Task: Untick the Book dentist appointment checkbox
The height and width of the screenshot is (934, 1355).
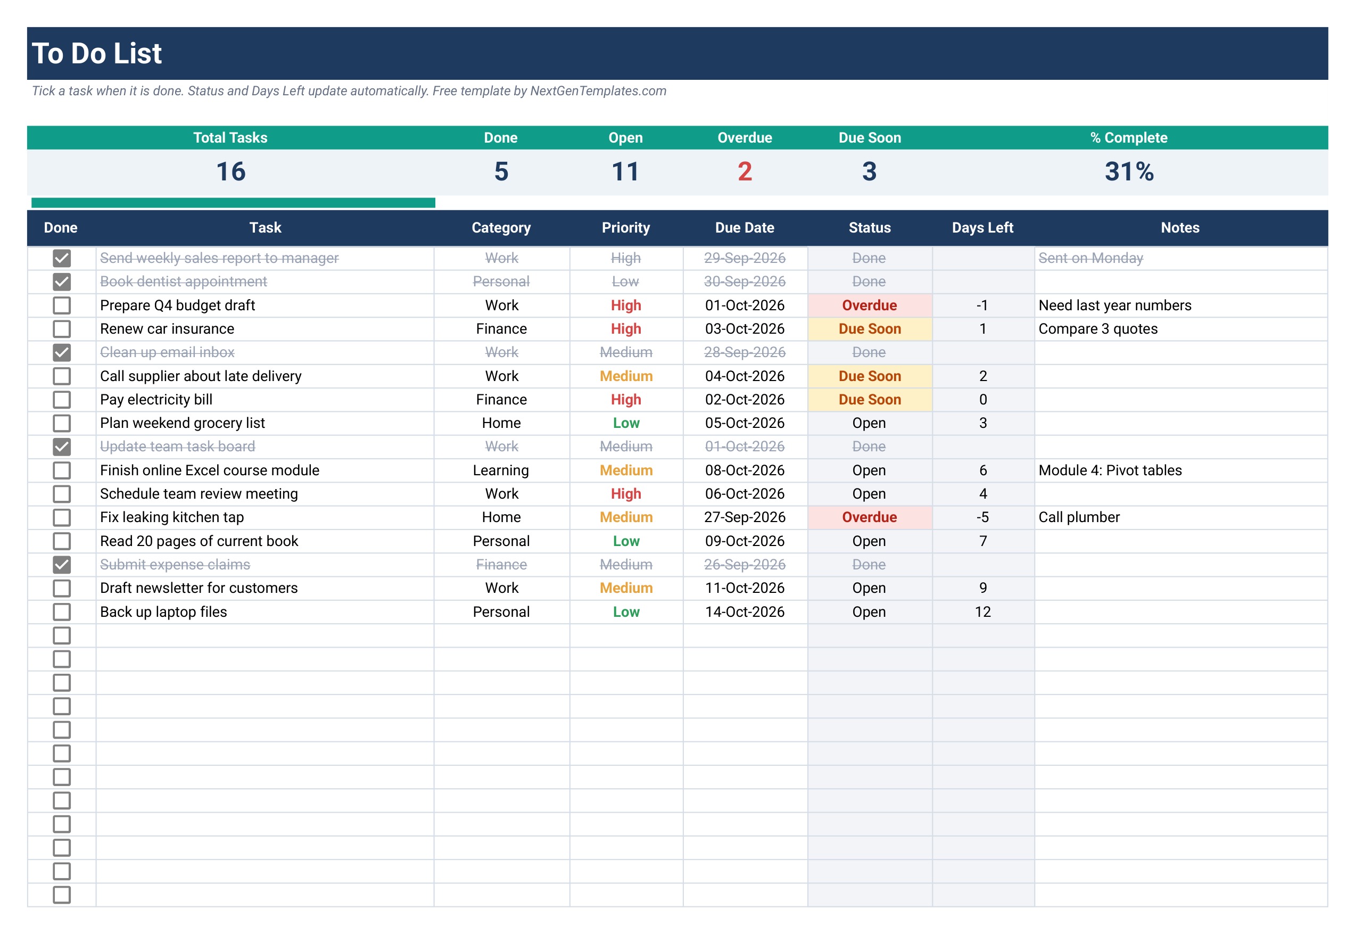Action: pos(61,282)
